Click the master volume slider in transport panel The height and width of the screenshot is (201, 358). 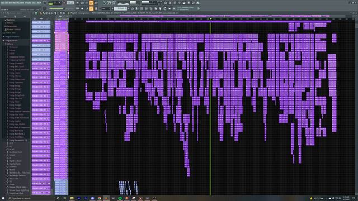click(x=56, y=9)
